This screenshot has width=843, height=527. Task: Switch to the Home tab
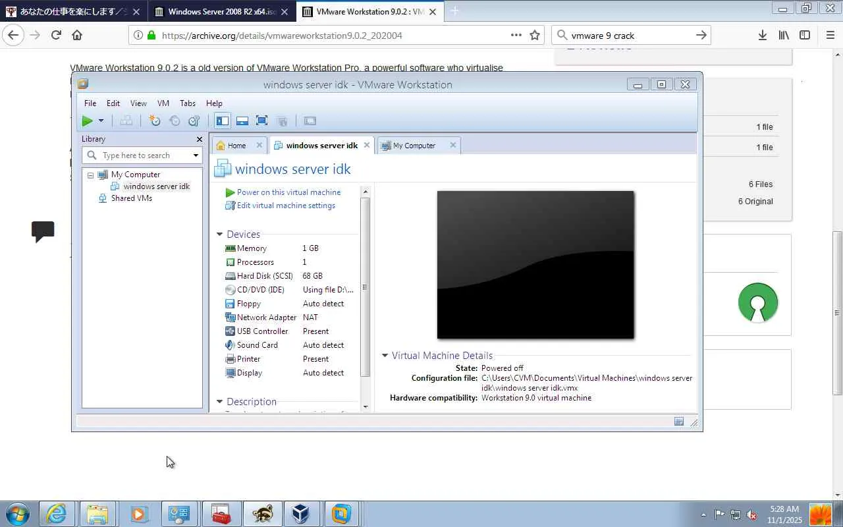tap(236, 146)
